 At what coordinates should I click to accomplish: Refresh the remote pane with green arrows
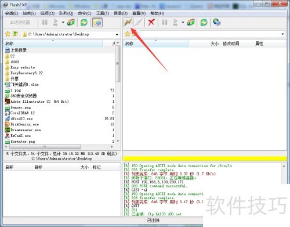[x=204, y=23]
